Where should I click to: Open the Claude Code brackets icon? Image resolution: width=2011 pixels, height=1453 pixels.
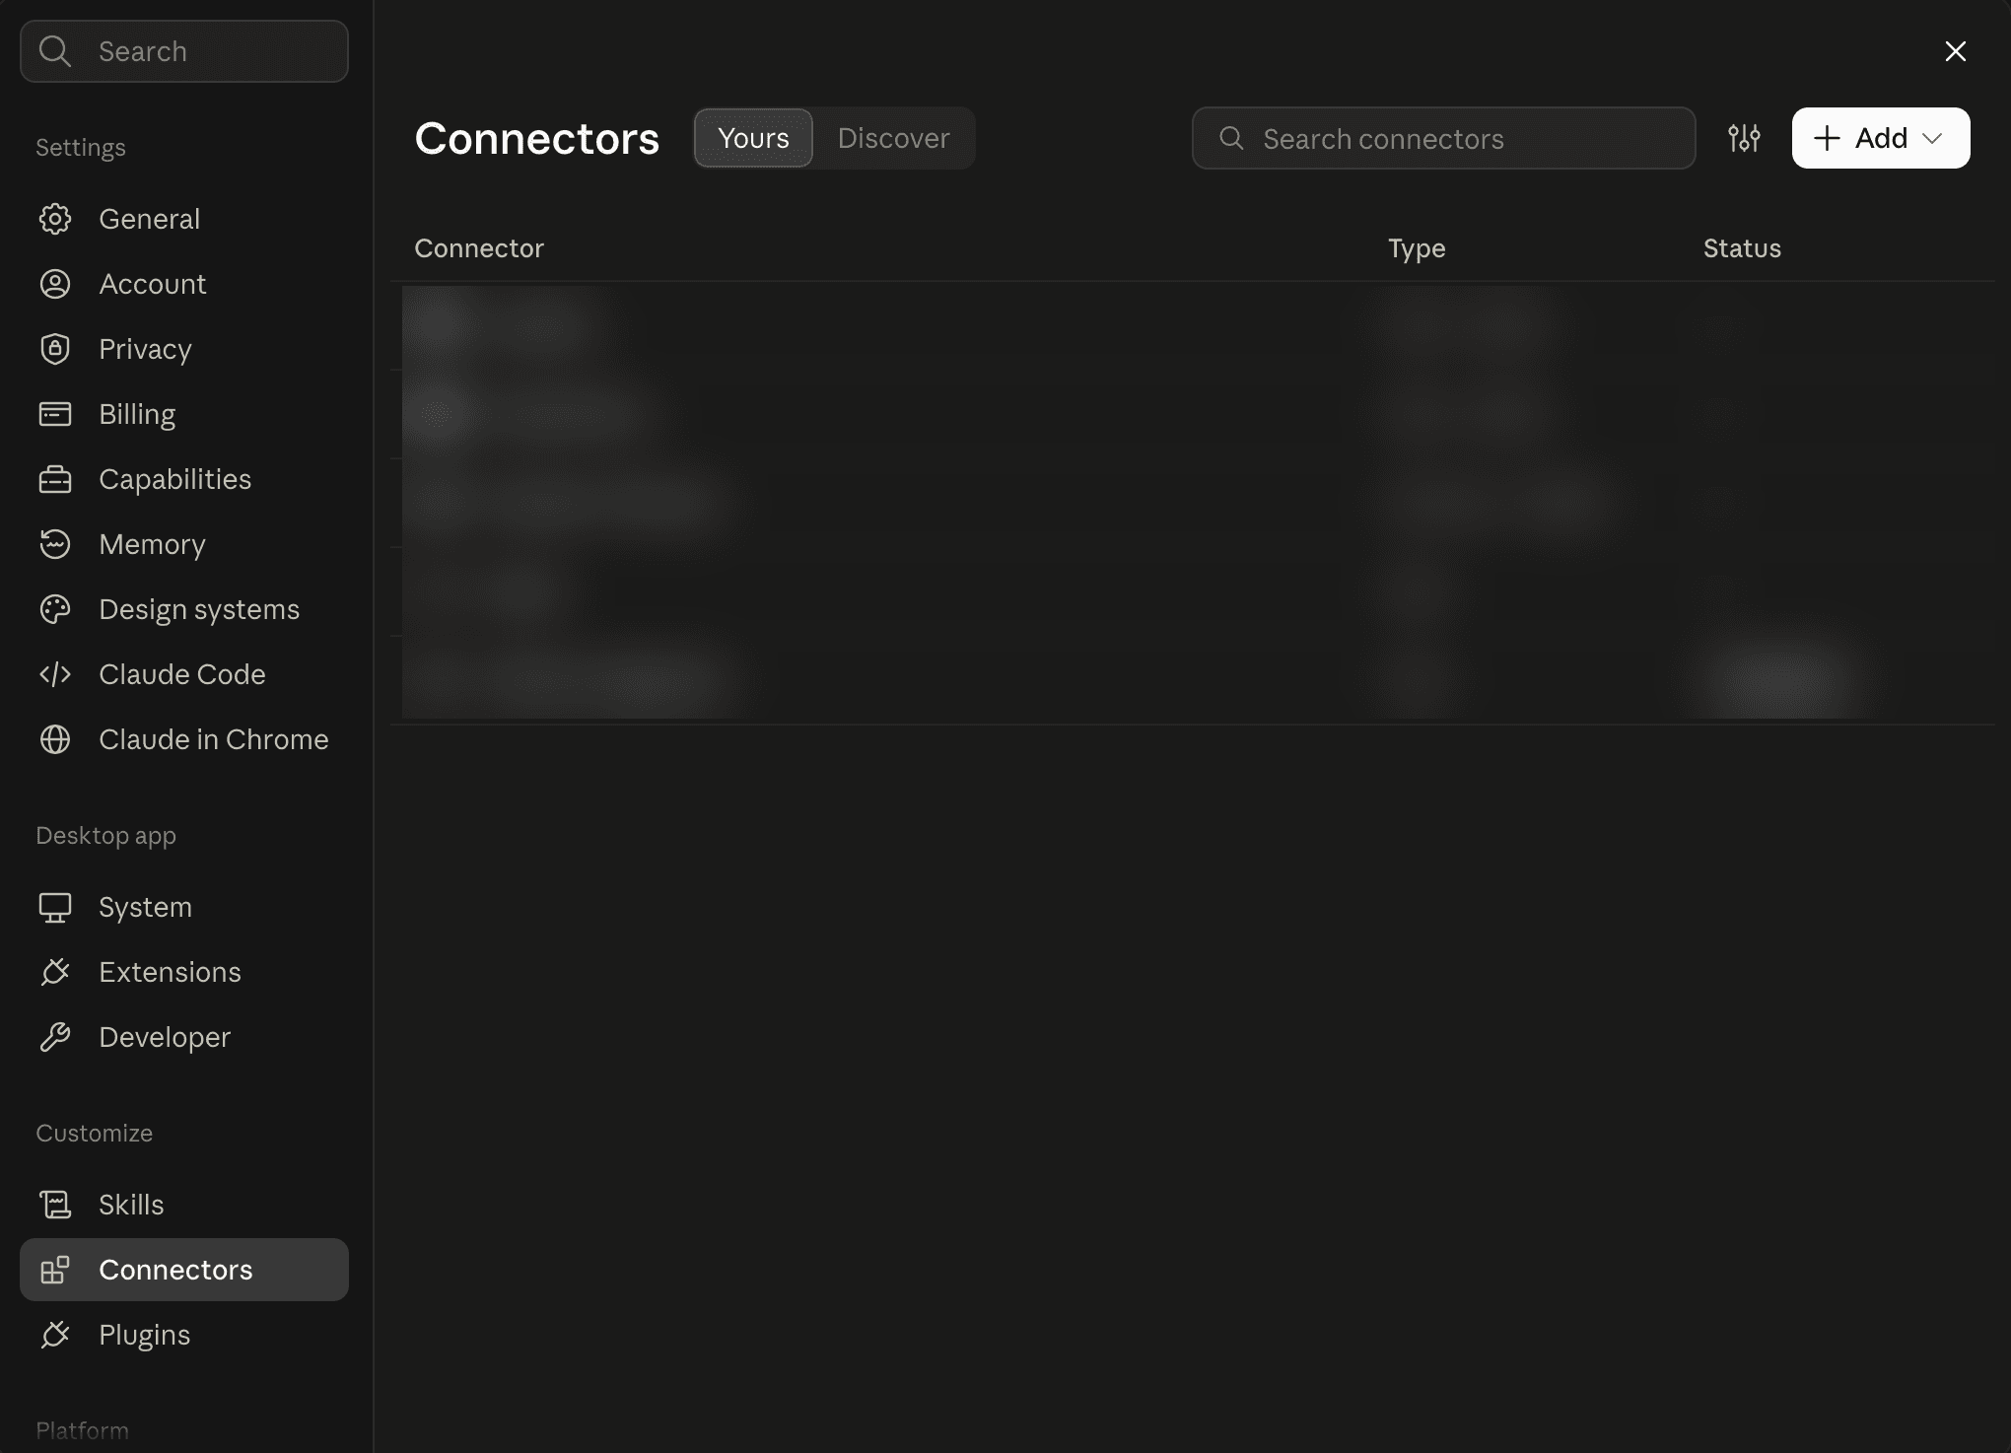click(x=55, y=674)
